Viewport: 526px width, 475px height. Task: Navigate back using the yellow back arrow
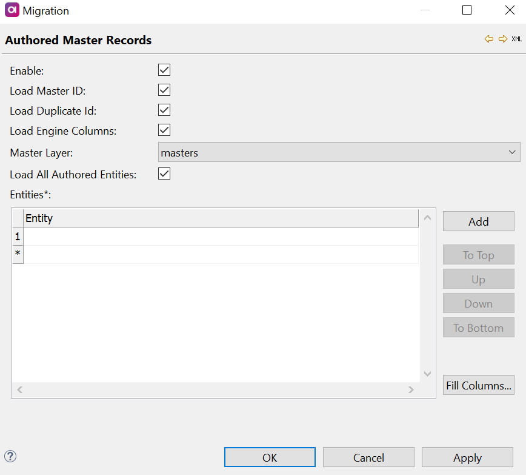489,39
